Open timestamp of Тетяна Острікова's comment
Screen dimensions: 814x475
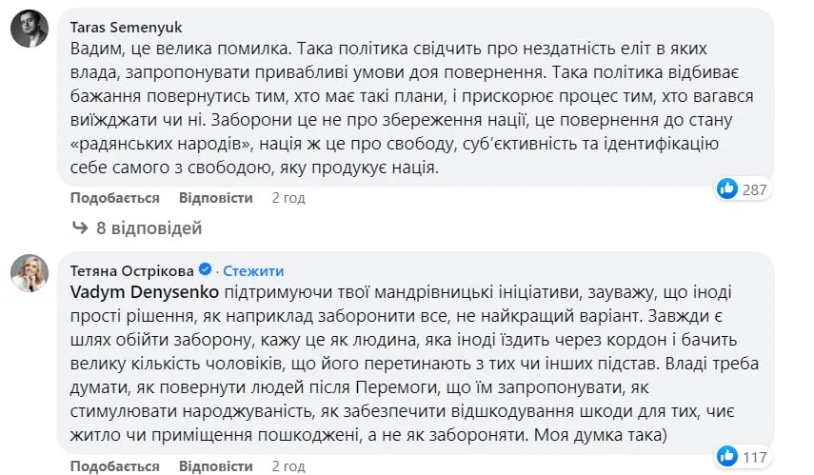pyautogui.click(x=288, y=465)
